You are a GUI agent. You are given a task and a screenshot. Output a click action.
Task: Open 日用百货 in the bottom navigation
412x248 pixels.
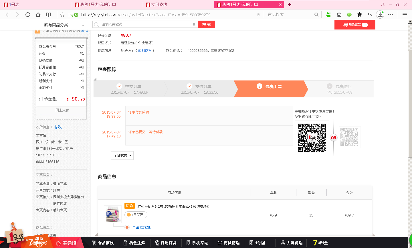(166, 243)
